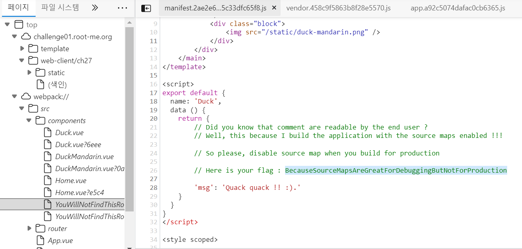Click line number 17 gutter

(x=154, y=93)
